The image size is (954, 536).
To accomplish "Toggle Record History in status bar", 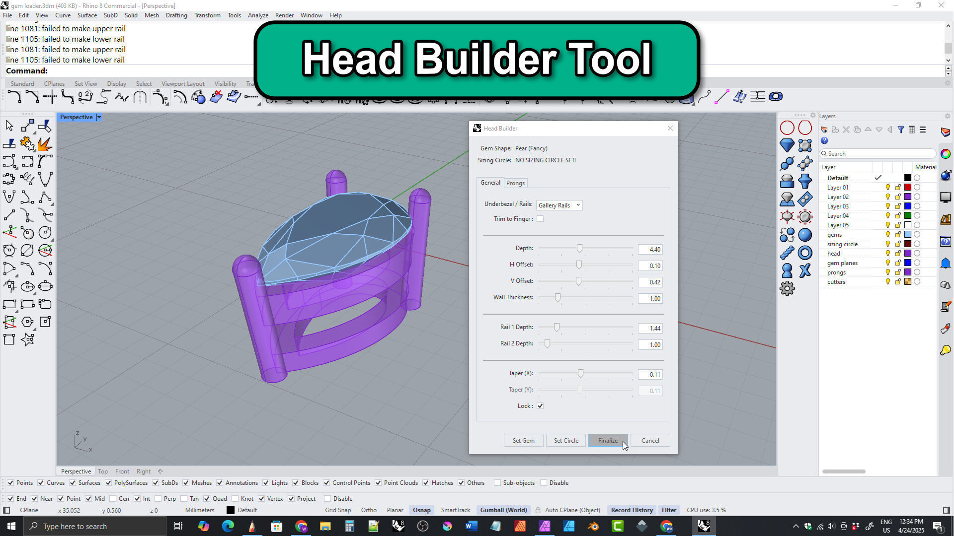I will pos(632,510).
